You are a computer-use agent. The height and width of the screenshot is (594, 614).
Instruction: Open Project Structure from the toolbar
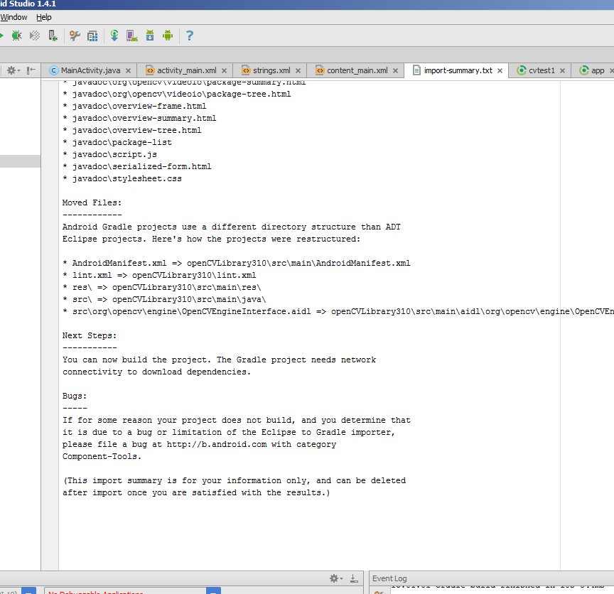(92, 36)
